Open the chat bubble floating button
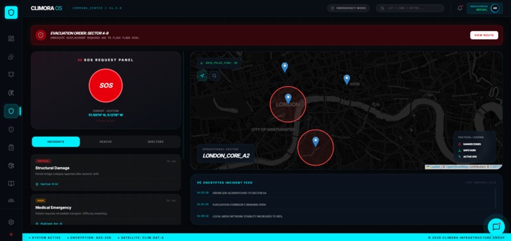 click(x=496, y=226)
